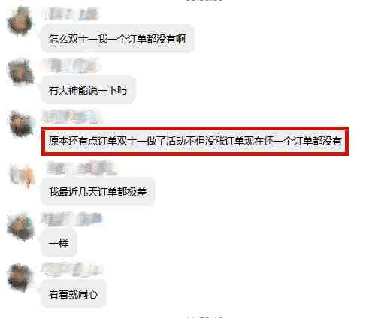Image resolution: width=378 pixels, height=318 pixels.
Task: Open blurred sender name above highlighted message
Action: [73, 116]
